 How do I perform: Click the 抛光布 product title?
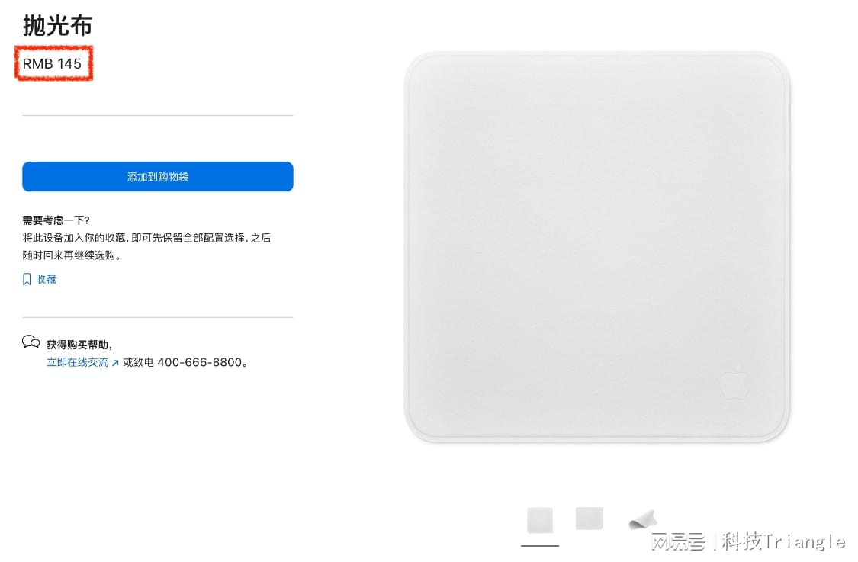pos(57,26)
